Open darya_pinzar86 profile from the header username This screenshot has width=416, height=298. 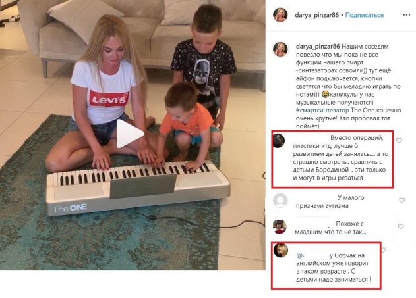pos(316,15)
